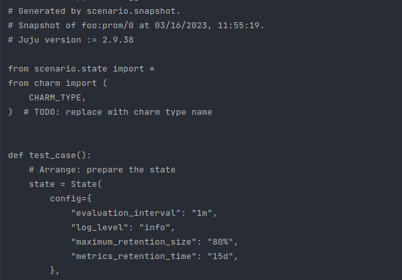Click the TODO comment about charm type name
402x280 pixels.
(x=118, y=112)
